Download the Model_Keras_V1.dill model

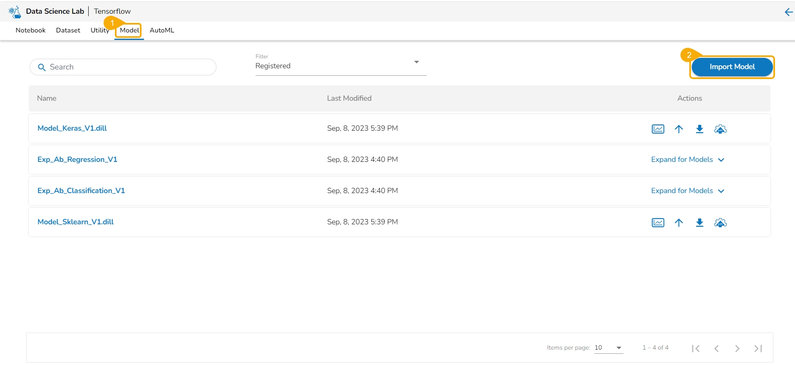(x=700, y=129)
